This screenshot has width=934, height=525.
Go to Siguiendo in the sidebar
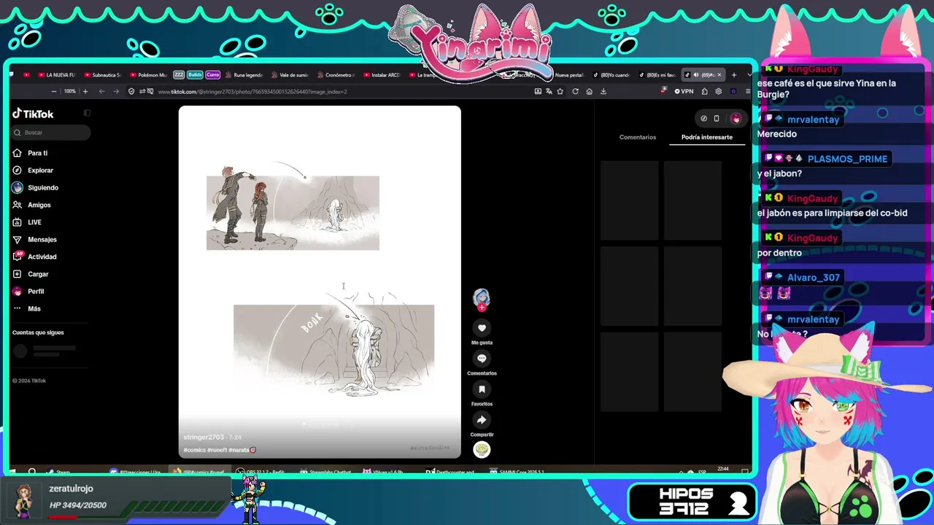tap(35, 187)
